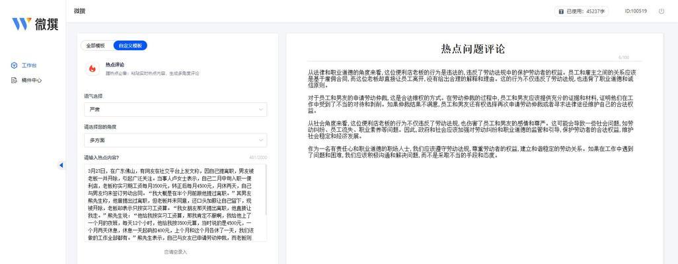The image size is (678, 264).
Task: Click the 已使用：45237字 badge
Action: pos(582,12)
